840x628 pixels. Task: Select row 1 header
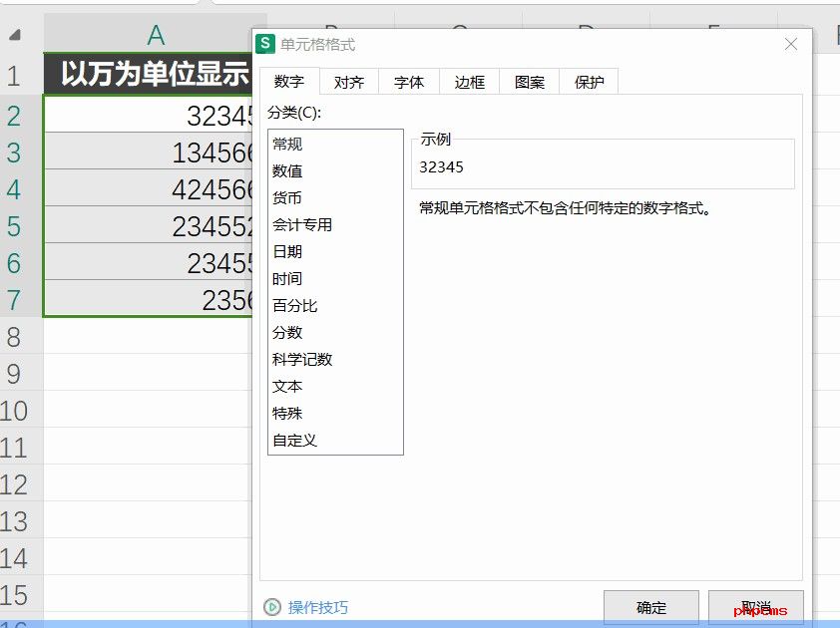21,75
